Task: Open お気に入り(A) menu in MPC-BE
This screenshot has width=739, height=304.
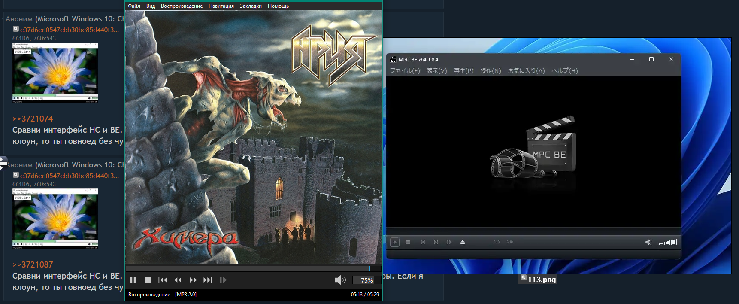Action: 527,71
